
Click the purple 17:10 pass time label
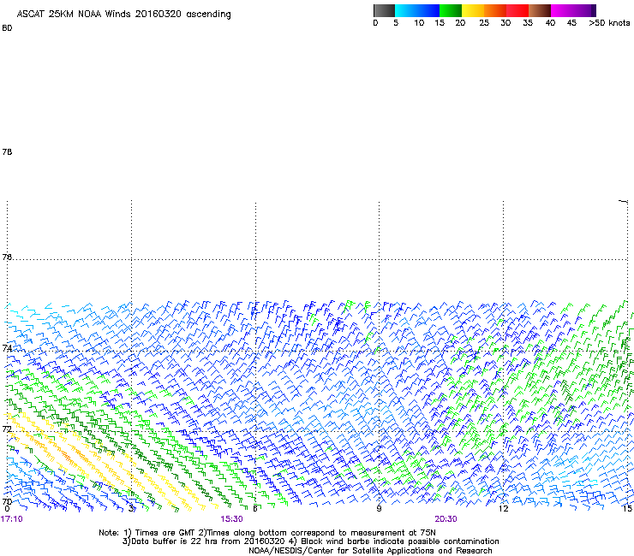[x=12, y=519]
